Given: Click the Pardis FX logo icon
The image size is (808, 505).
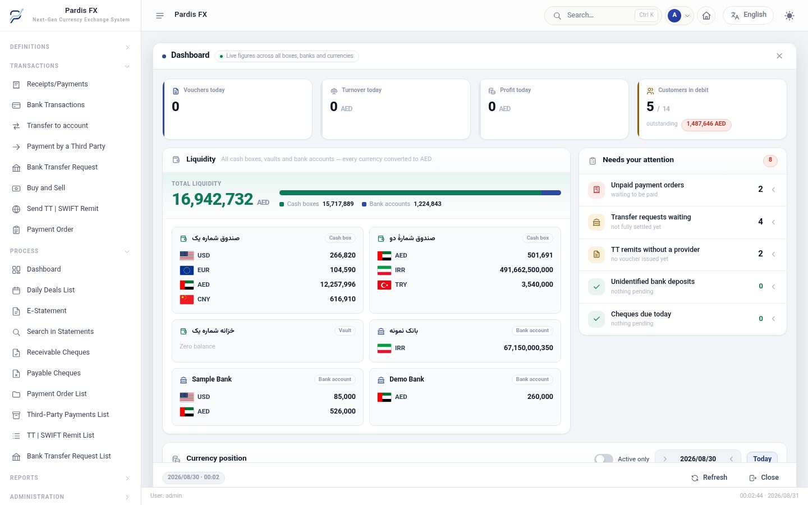Looking at the screenshot, I should click(x=17, y=15).
